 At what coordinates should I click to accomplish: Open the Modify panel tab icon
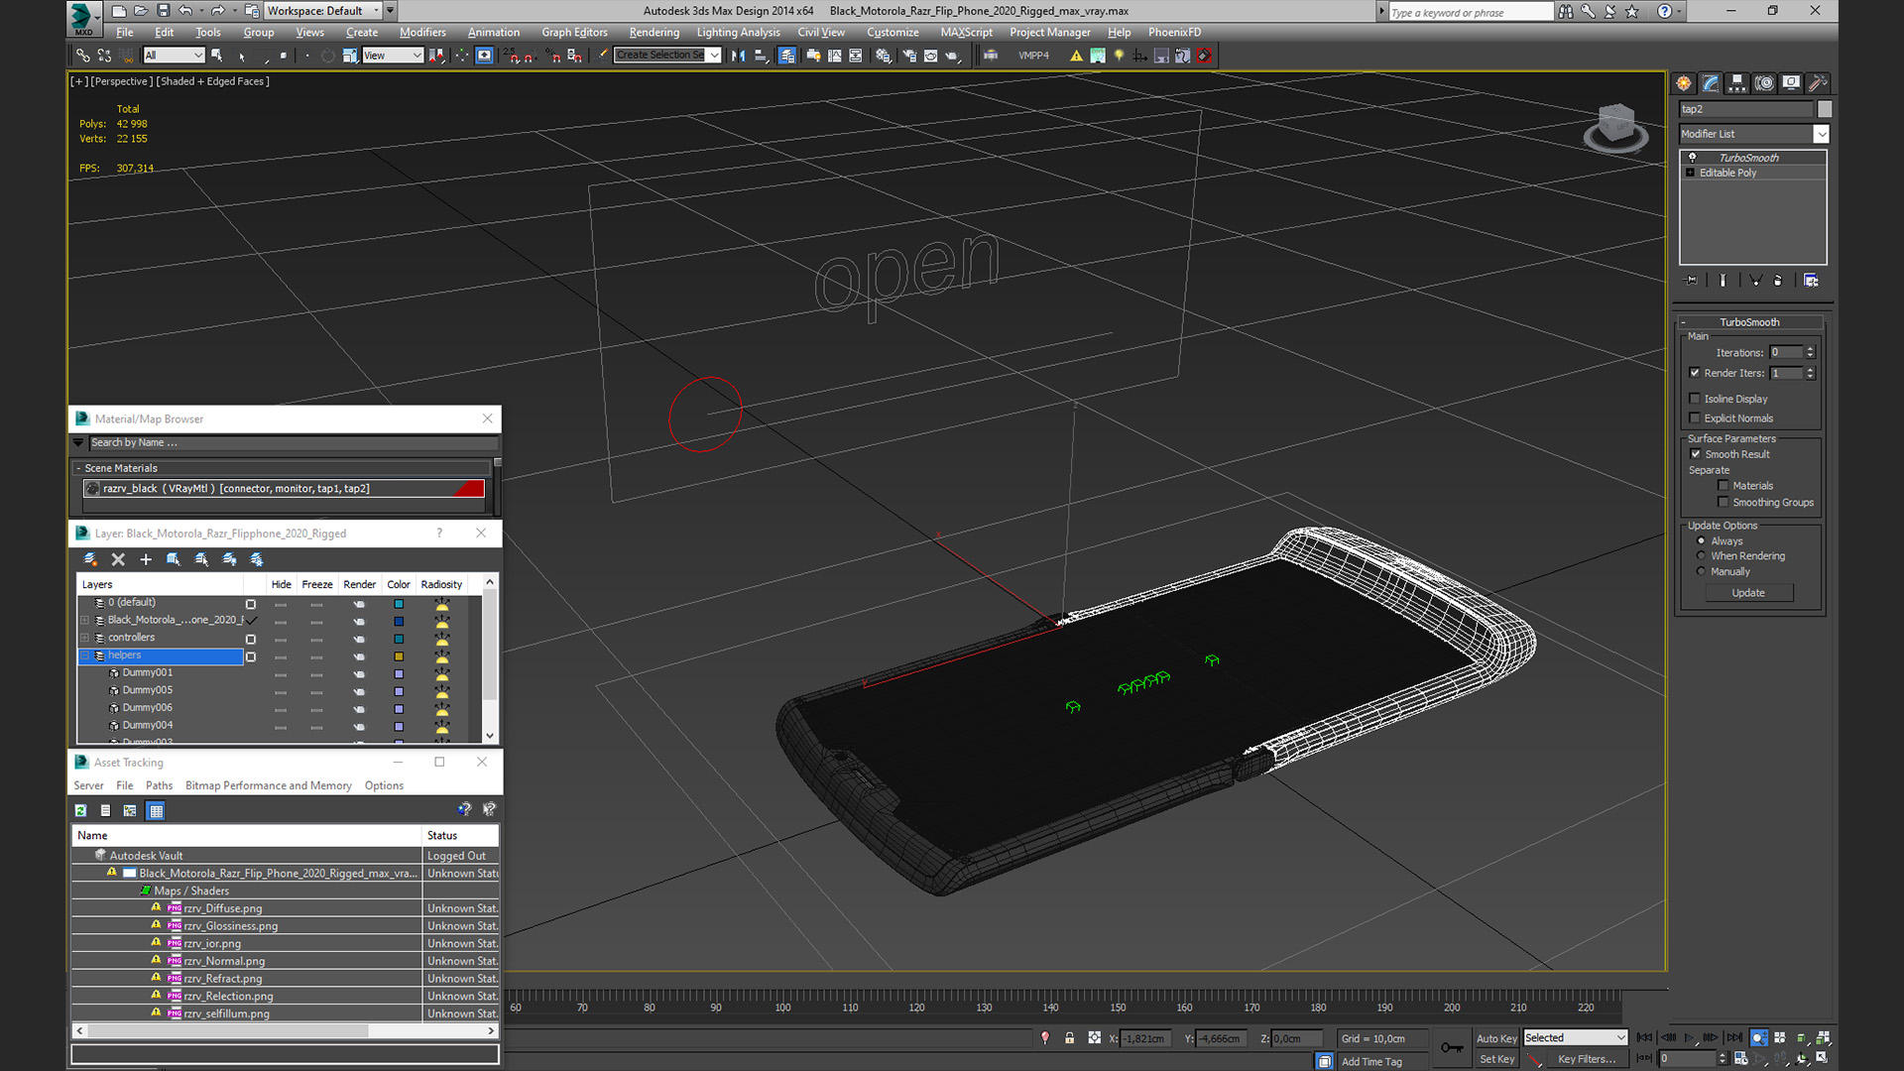1711,83
